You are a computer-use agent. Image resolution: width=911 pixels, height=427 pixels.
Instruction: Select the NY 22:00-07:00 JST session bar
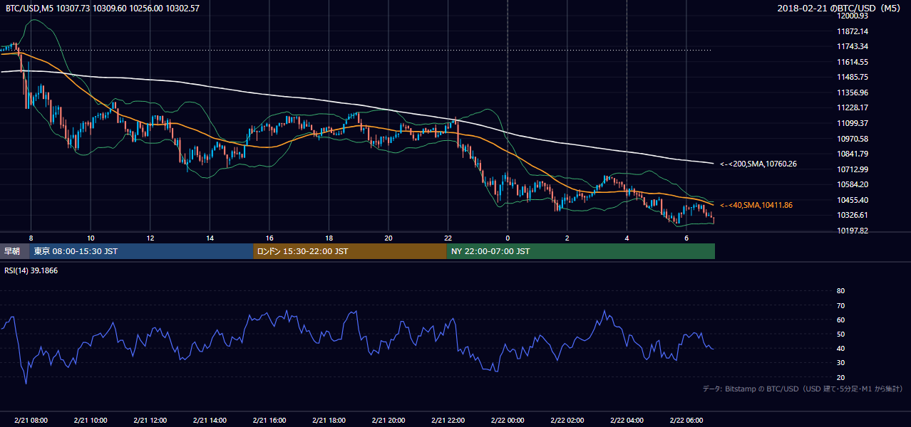click(x=581, y=251)
